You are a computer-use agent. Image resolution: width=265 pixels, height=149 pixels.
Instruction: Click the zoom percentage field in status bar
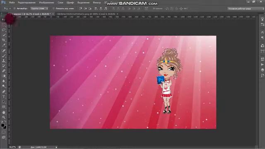point(12,147)
